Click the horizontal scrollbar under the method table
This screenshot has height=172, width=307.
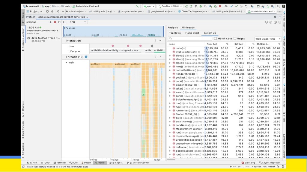click(171, 159)
